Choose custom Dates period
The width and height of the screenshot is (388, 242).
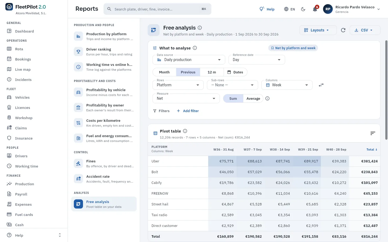(235, 72)
